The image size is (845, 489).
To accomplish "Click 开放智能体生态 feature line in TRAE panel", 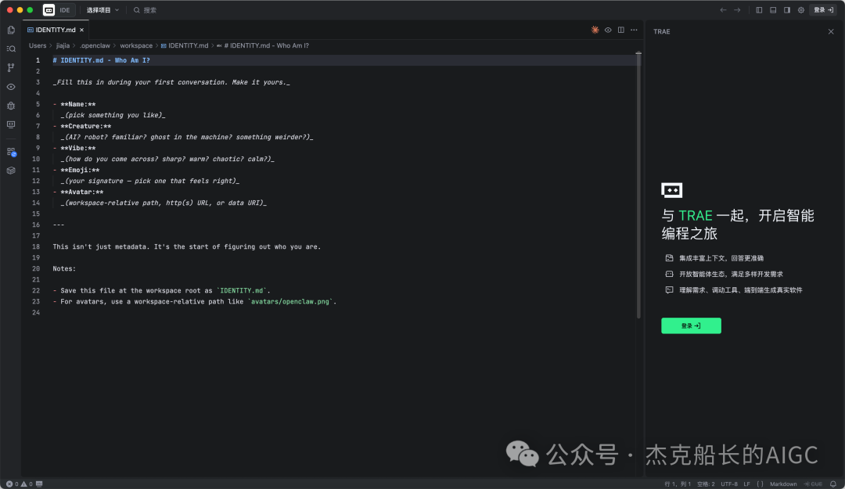I will point(725,274).
